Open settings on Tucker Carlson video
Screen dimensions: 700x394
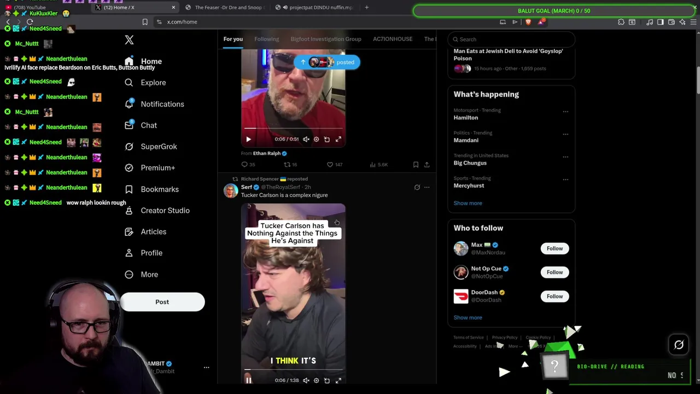[x=316, y=380]
